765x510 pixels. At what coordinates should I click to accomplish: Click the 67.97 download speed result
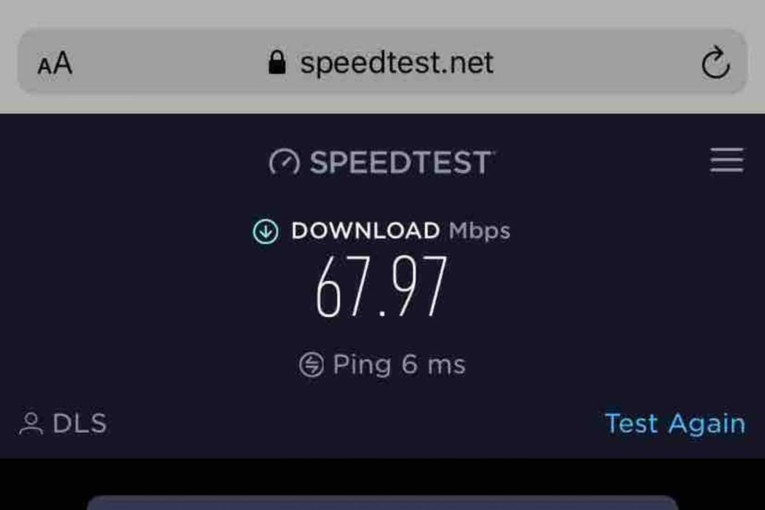[382, 286]
